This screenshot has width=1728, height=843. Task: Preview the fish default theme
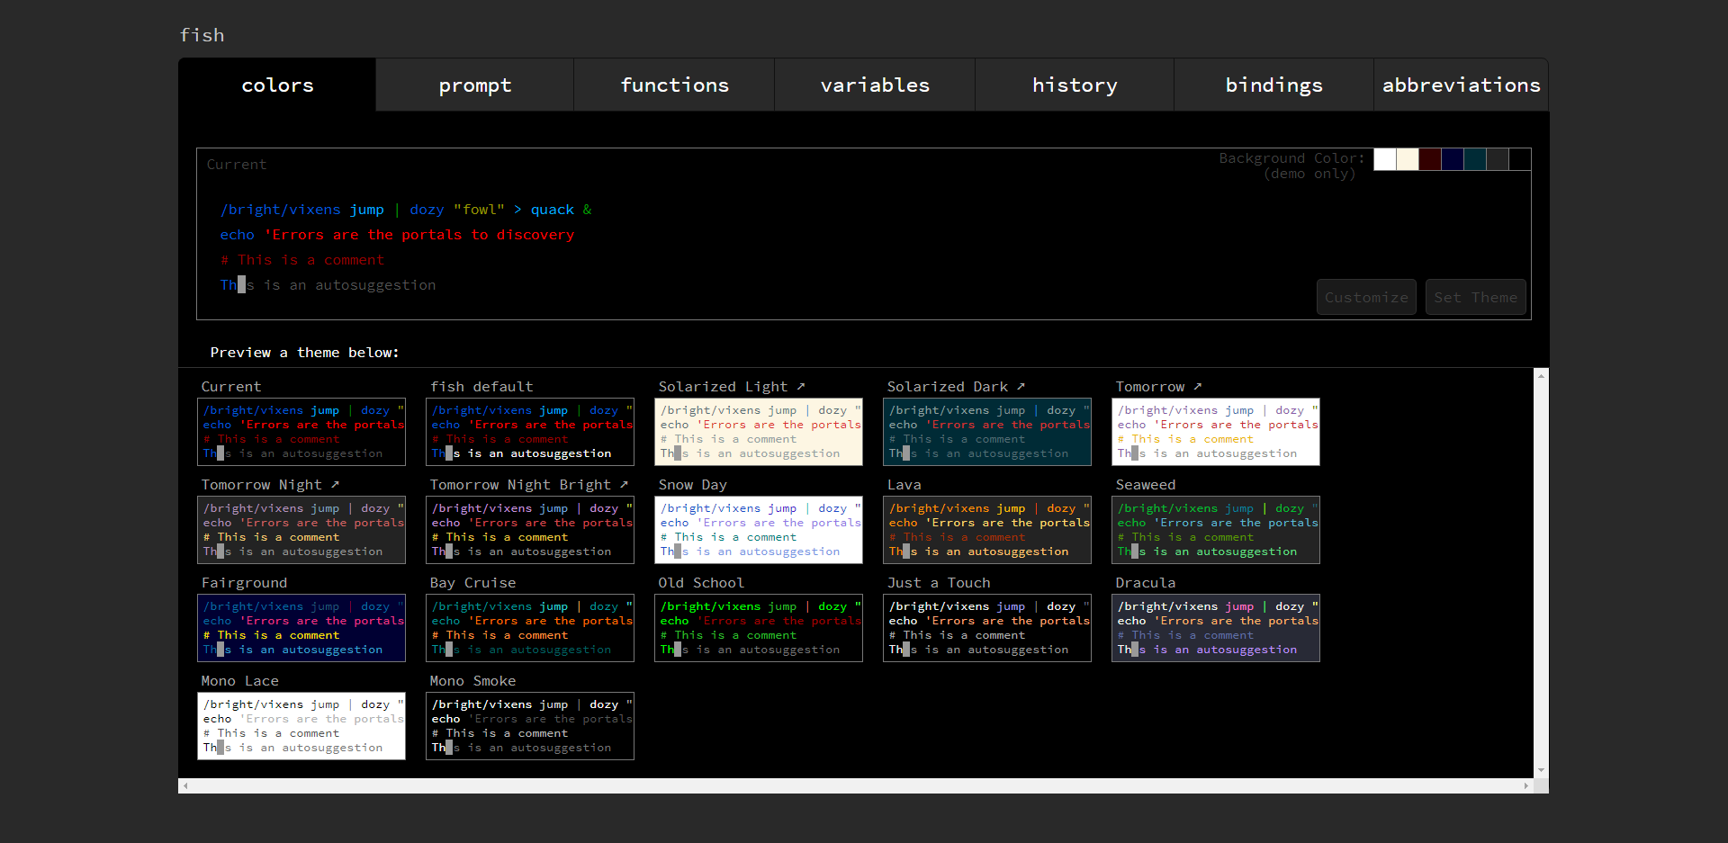click(530, 432)
